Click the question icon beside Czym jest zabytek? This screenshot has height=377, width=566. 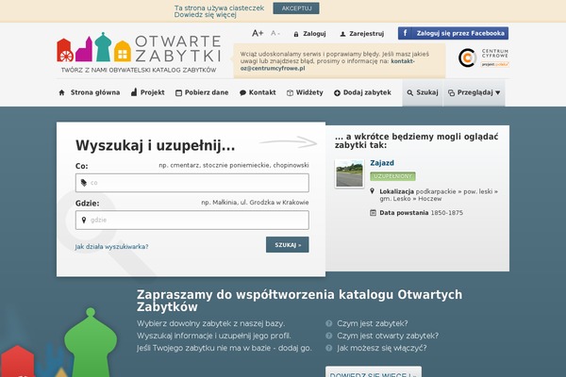329,323
